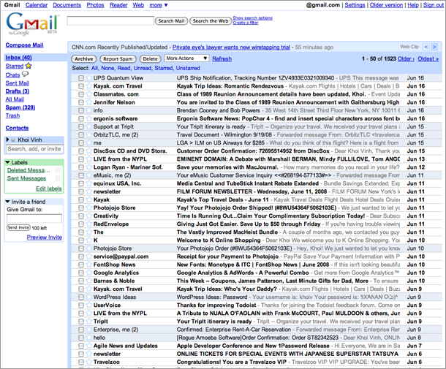The image size is (446, 369).
Task: Select checkbox for TripIt itinerary Jun 9 message
Action: click(x=81, y=322)
